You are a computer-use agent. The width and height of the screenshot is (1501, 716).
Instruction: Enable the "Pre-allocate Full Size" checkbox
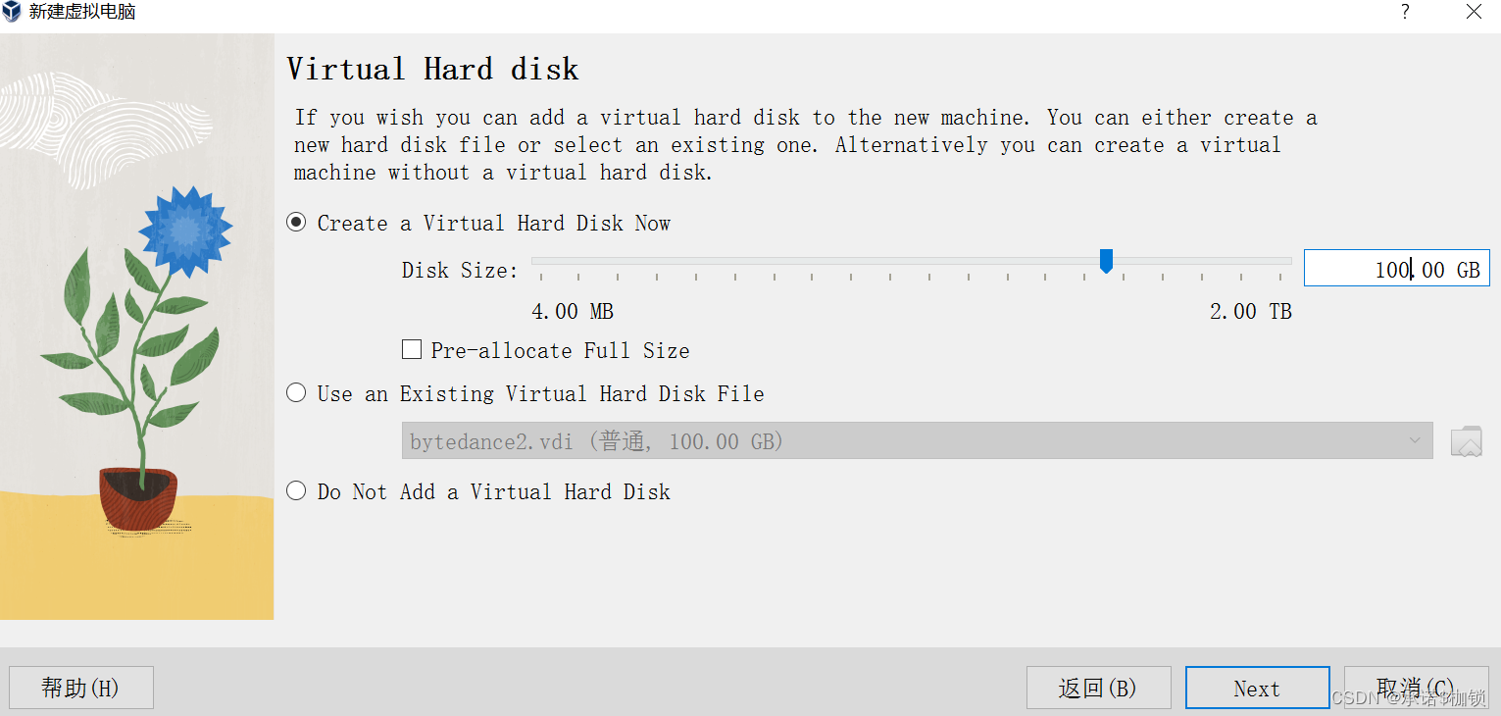[411, 348]
